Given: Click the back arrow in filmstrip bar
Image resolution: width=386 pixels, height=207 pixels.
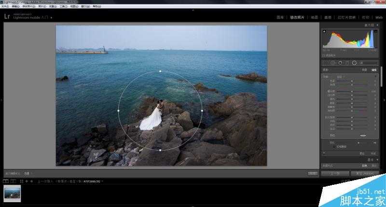Looking at the screenshot, I should coord(26,181).
